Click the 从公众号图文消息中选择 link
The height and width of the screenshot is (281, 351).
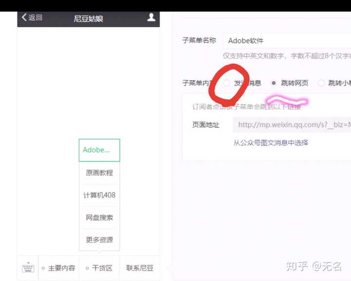(271, 143)
